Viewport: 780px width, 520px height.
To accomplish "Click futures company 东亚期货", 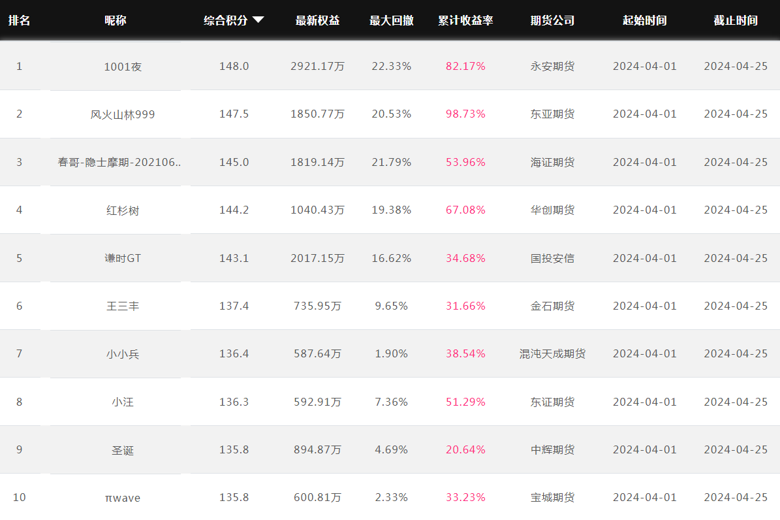I will coord(552,114).
